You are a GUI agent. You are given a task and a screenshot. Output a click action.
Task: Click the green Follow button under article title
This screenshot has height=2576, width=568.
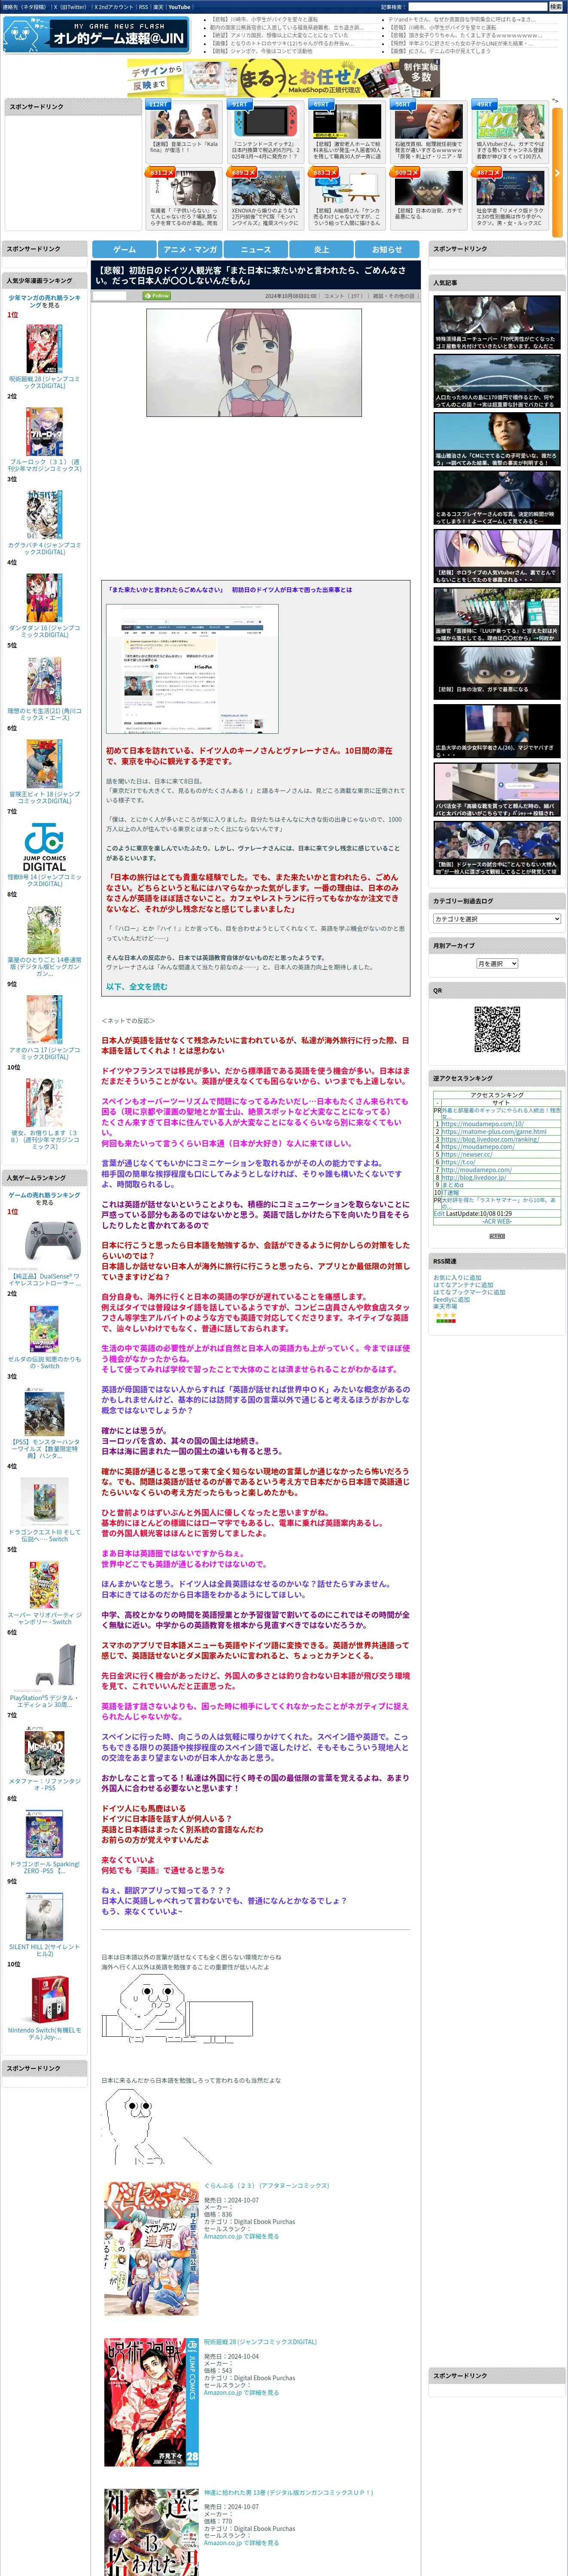coord(158,296)
